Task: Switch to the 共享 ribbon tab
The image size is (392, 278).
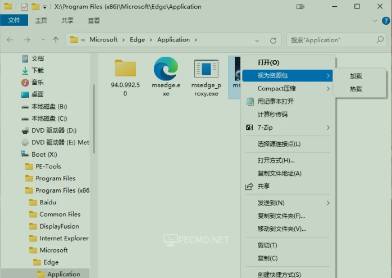Action: (67, 21)
